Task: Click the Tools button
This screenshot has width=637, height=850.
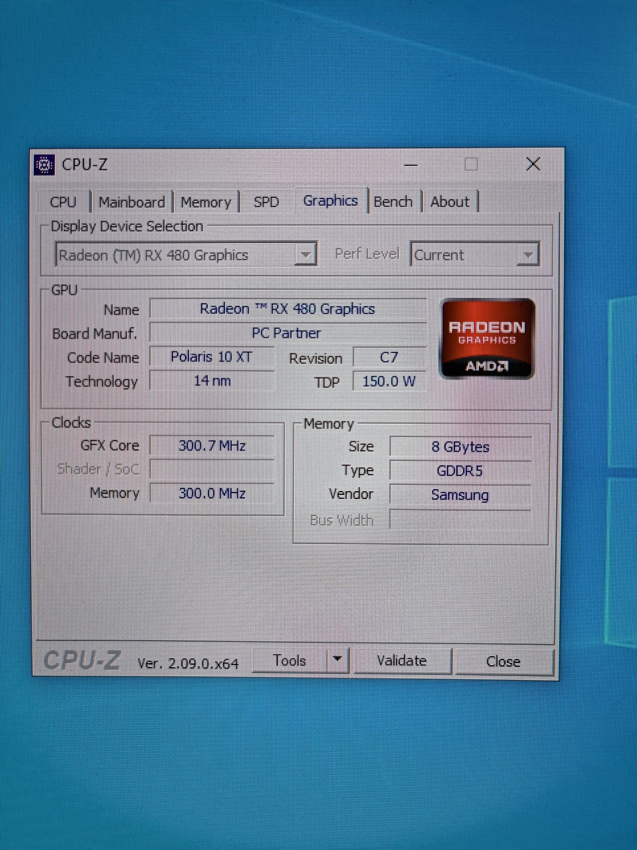Action: [290, 661]
